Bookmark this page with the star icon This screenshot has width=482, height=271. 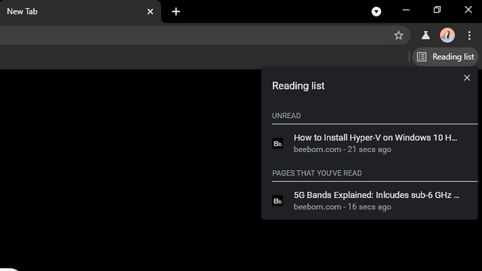(398, 35)
